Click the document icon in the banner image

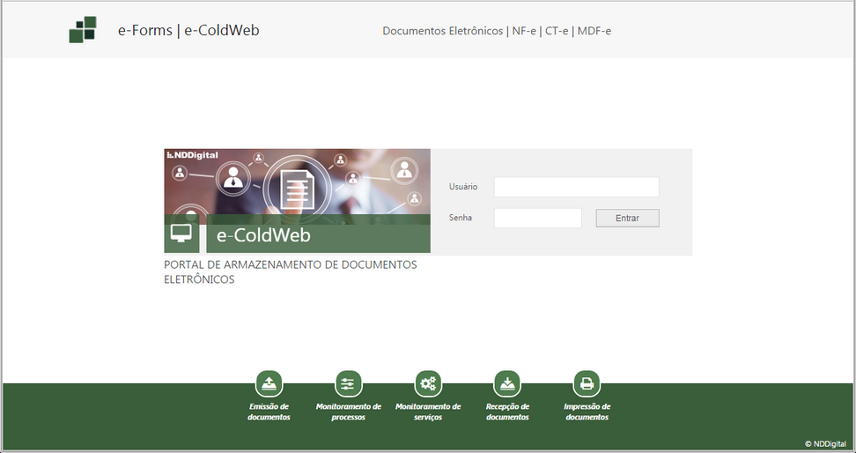point(298,189)
